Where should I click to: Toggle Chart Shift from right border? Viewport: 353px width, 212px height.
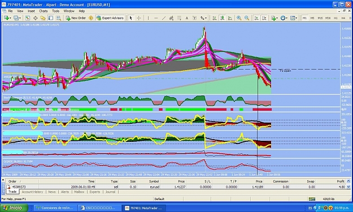tap(264, 18)
